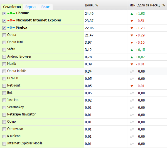Viewport: 167px width, 148px height.
Task: Click the red Internet Explorer line marker
Action: point(11,20)
